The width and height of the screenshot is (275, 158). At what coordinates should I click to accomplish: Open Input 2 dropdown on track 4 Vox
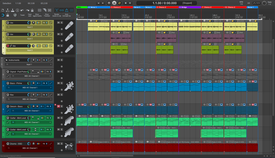30,50
